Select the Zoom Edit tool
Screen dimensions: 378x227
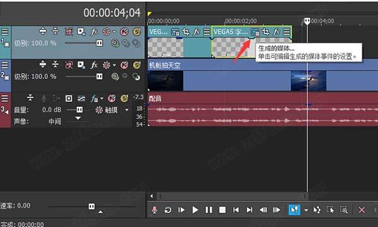(344, 210)
